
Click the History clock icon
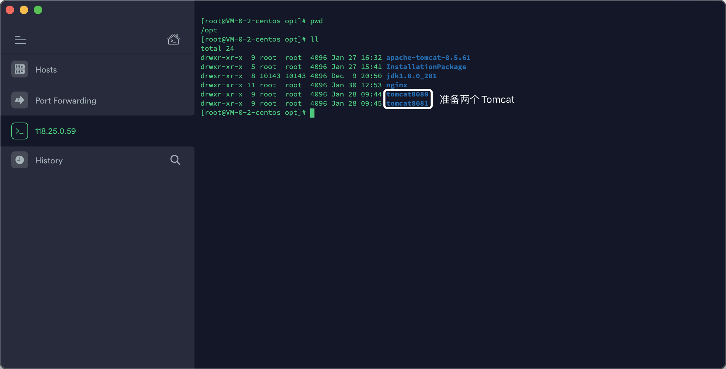20,160
